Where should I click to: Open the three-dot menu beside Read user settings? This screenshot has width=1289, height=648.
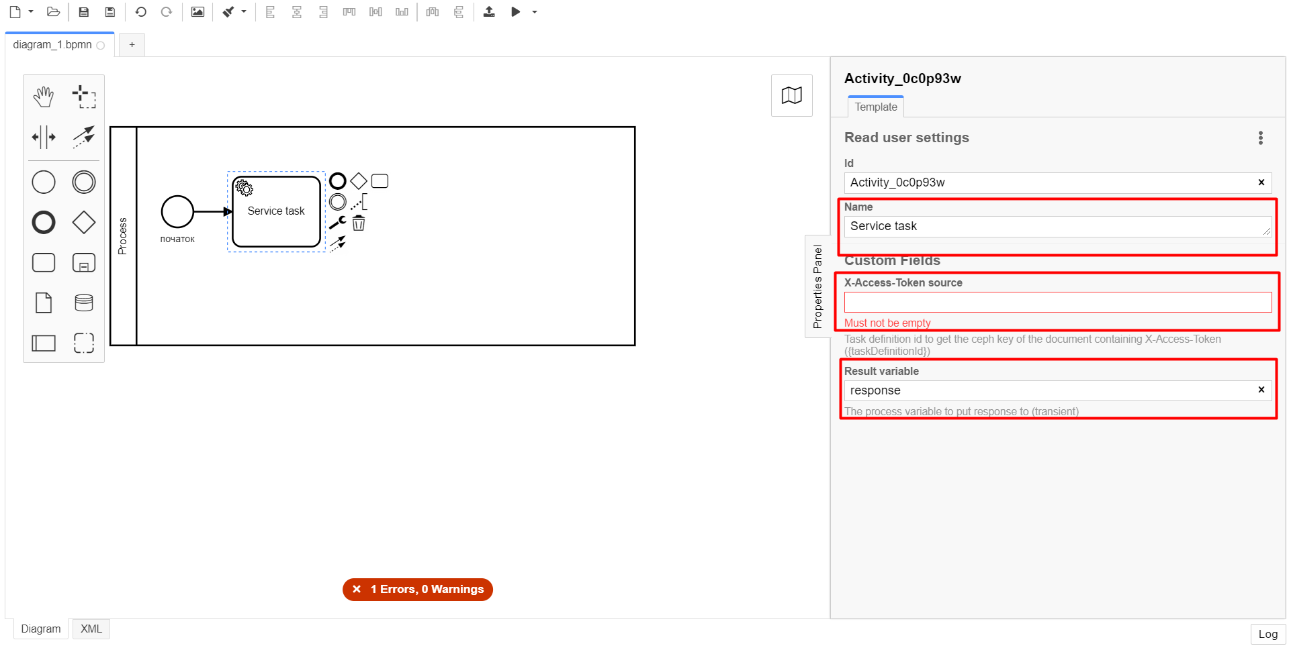point(1261,138)
